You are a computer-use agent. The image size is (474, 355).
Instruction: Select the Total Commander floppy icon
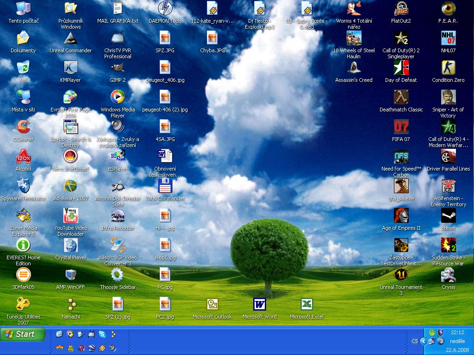click(165, 186)
